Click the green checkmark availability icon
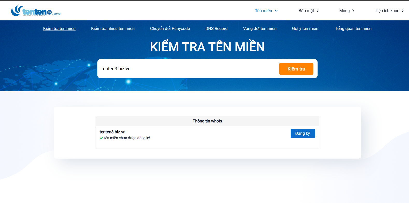 coord(101,138)
